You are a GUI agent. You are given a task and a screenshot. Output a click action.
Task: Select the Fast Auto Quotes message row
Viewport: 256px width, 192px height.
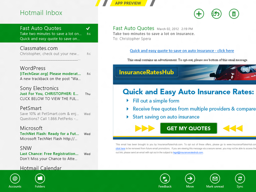49,33
